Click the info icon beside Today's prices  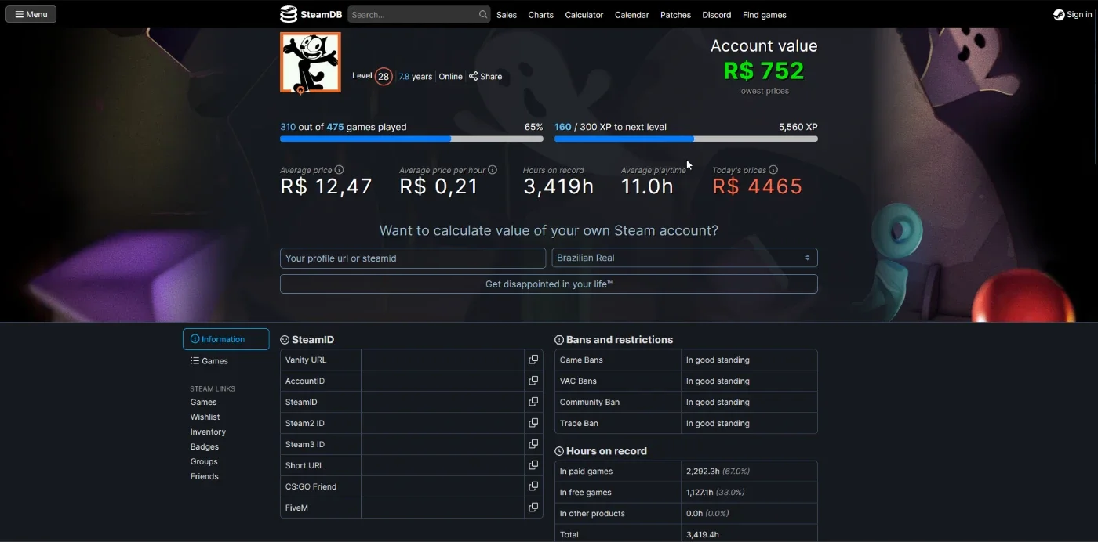click(773, 169)
